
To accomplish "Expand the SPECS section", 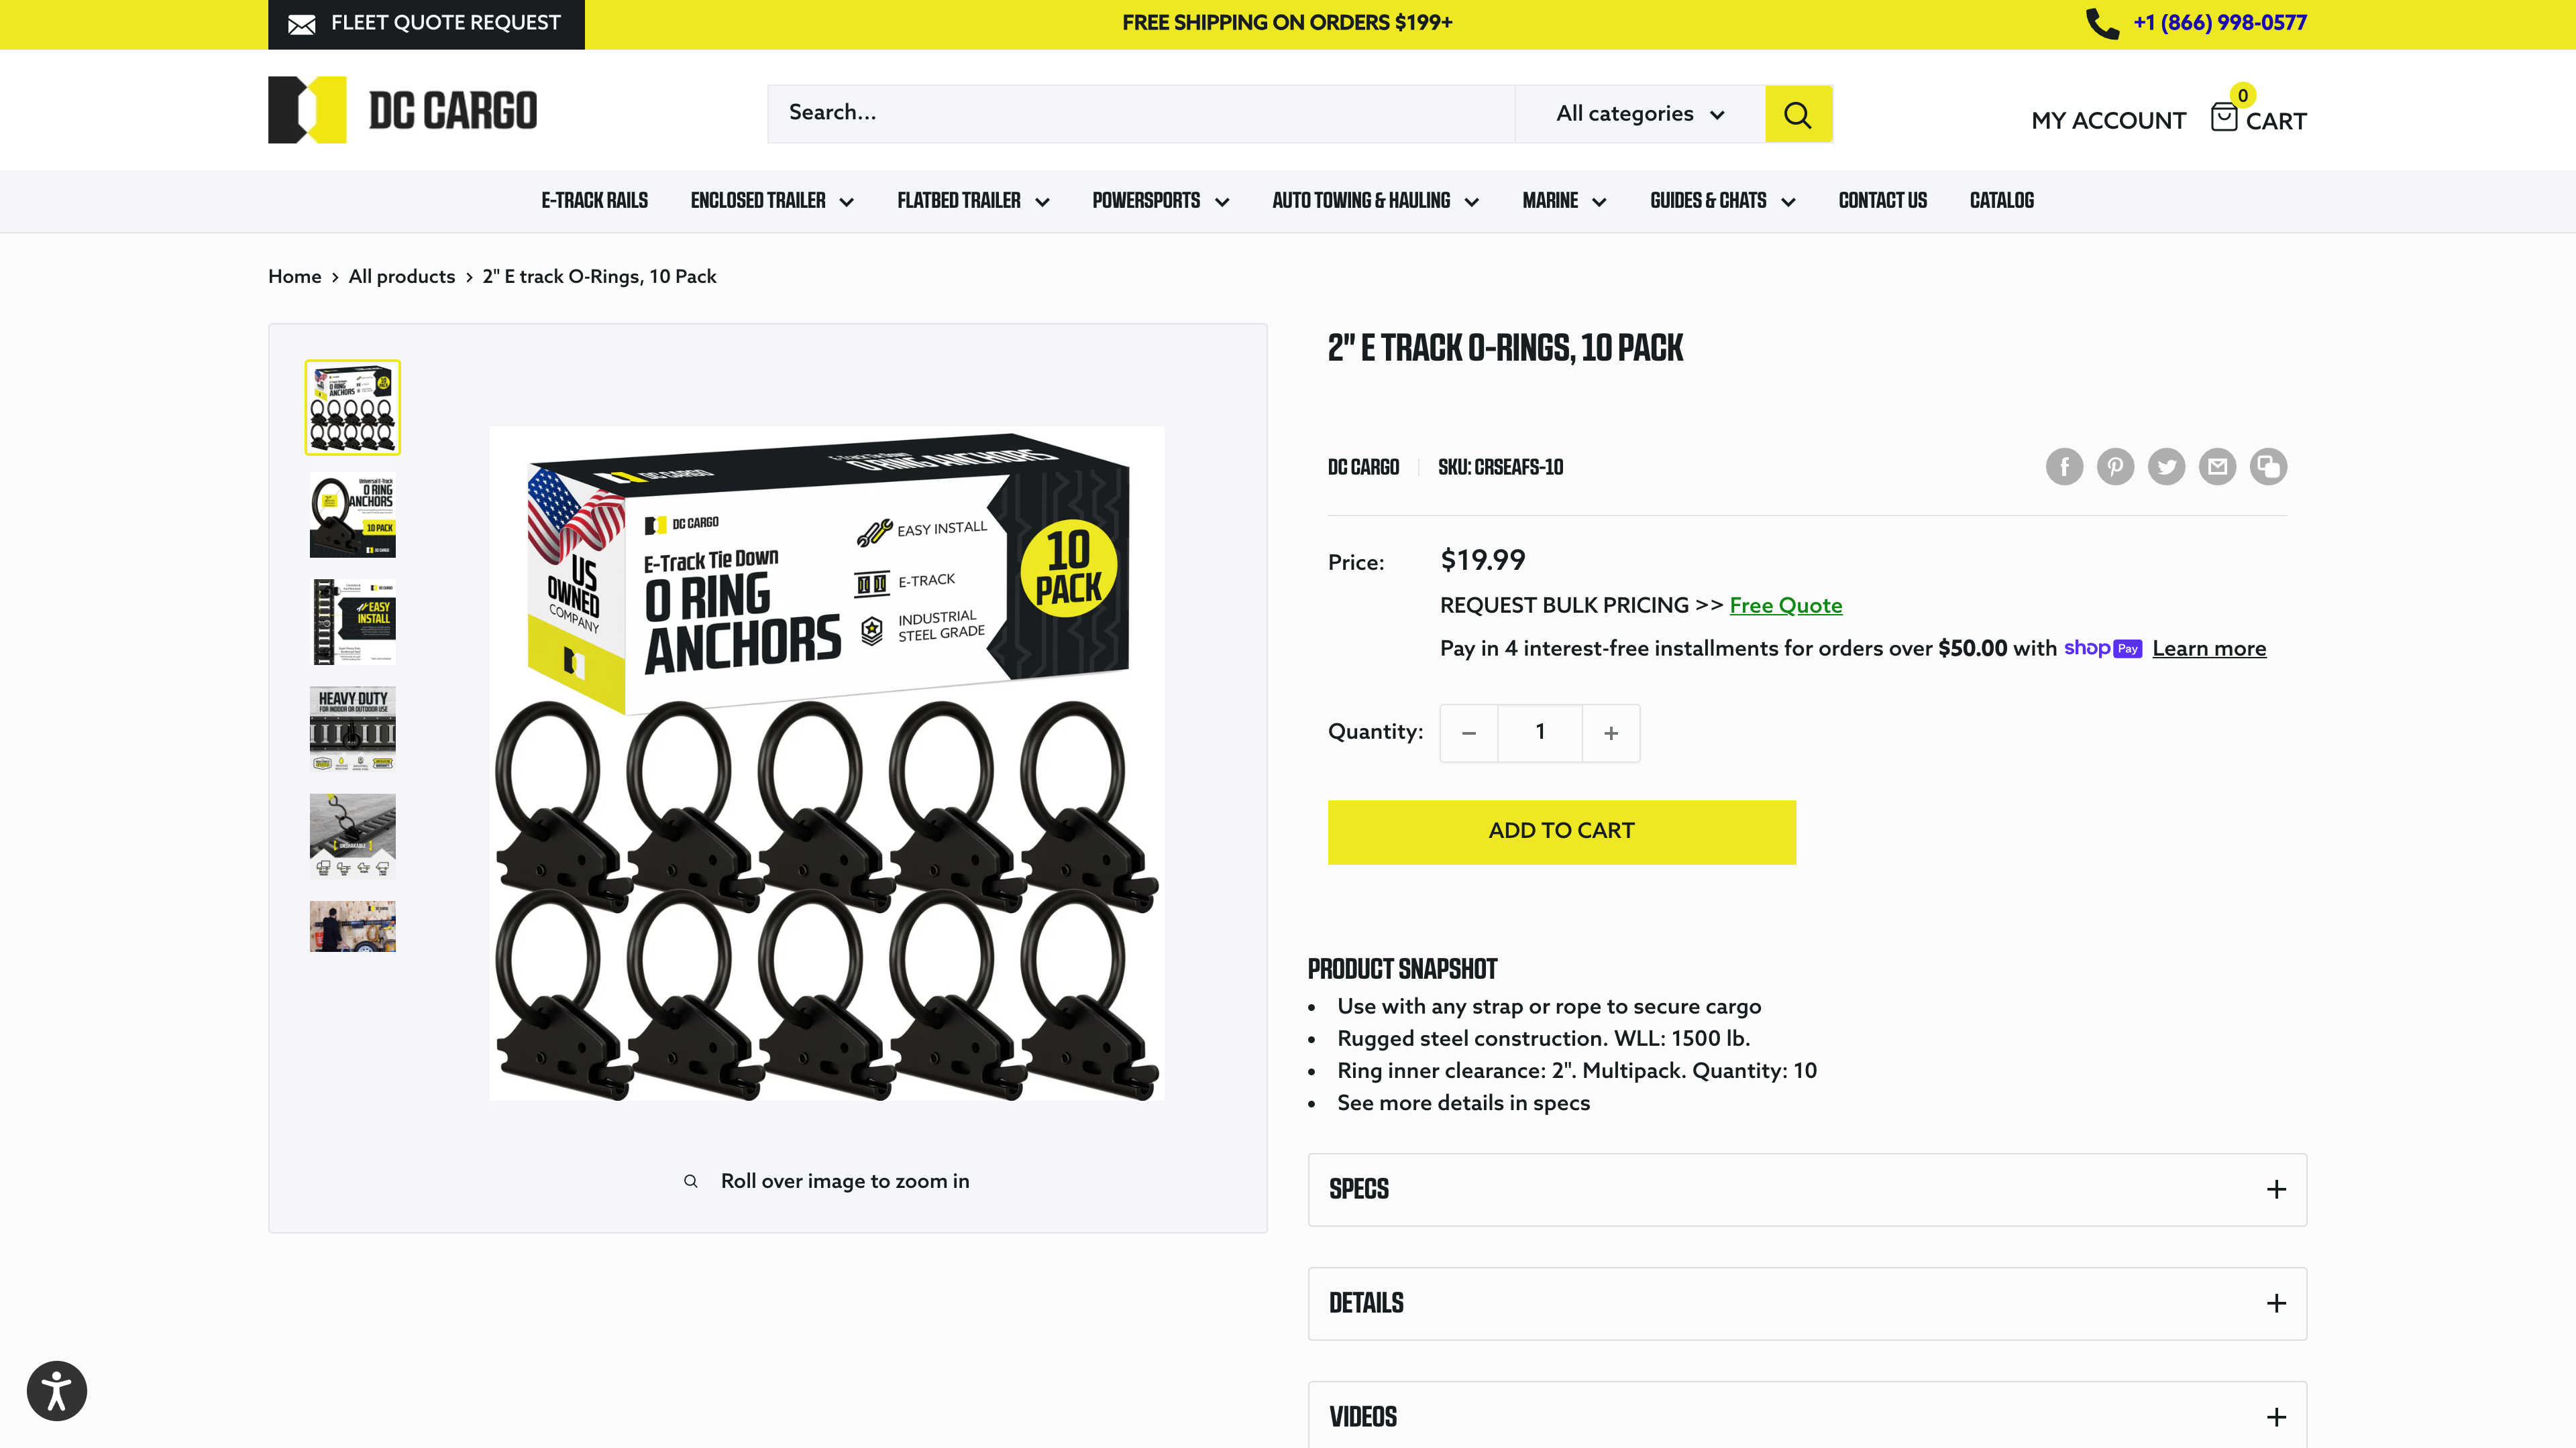I will (1807, 1189).
